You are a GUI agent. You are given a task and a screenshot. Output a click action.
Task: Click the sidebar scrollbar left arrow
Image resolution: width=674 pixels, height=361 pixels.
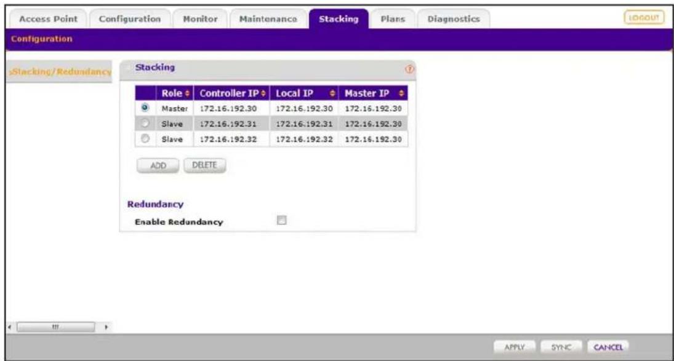point(9,327)
